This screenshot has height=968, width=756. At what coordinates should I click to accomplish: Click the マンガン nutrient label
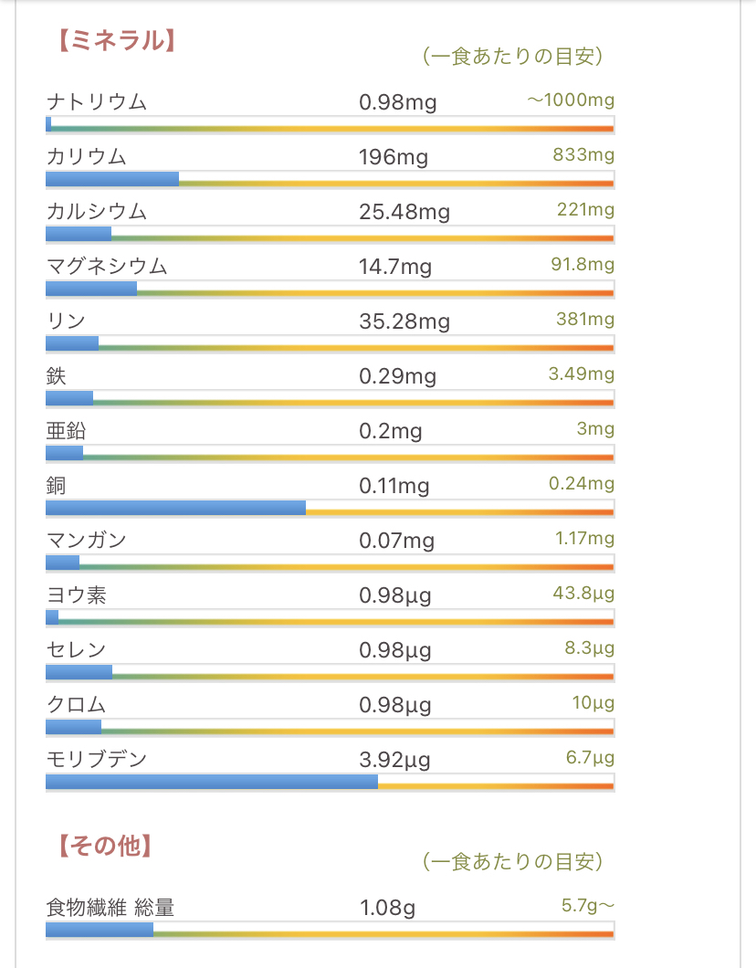click(87, 540)
